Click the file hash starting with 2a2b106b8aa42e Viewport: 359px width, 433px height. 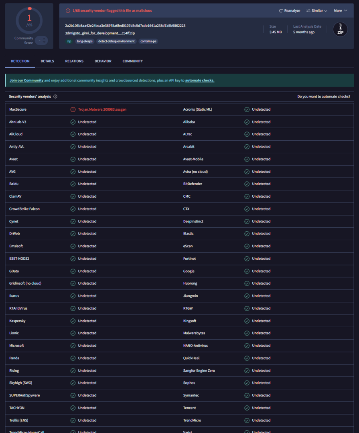(x=125, y=26)
